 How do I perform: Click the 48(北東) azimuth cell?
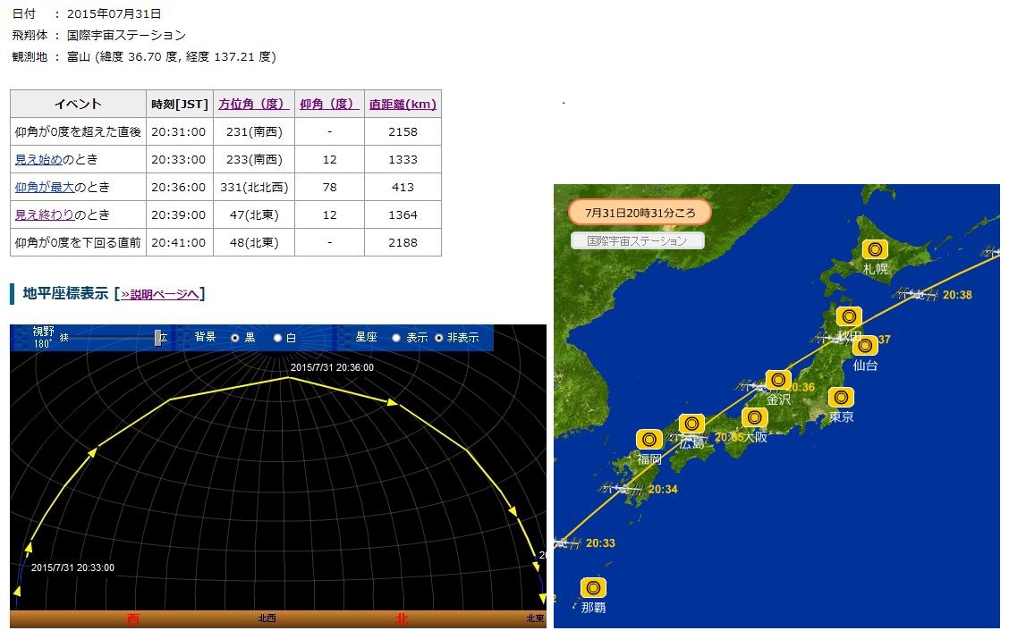(254, 242)
